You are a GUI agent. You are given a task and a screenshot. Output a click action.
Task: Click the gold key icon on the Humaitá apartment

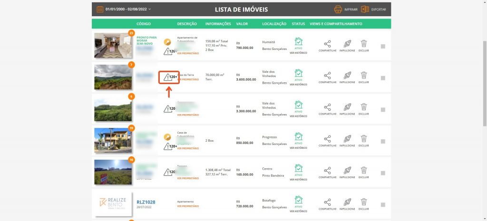coord(167,42)
